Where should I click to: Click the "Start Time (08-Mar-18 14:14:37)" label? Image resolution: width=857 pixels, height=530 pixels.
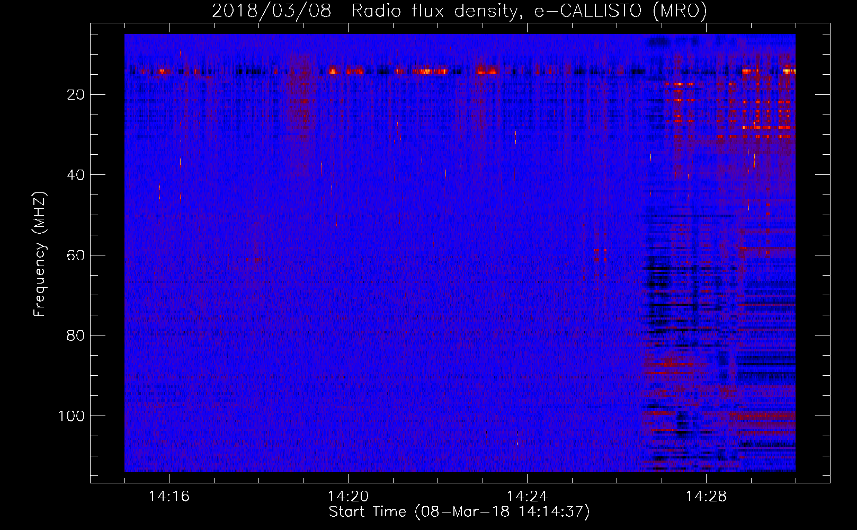pyautogui.click(x=459, y=512)
